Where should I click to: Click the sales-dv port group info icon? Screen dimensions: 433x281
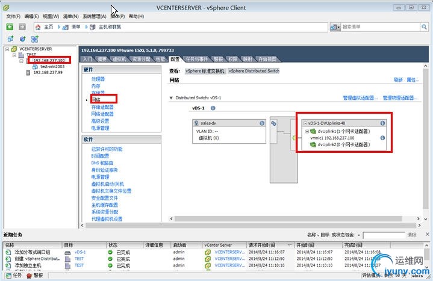click(262, 123)
